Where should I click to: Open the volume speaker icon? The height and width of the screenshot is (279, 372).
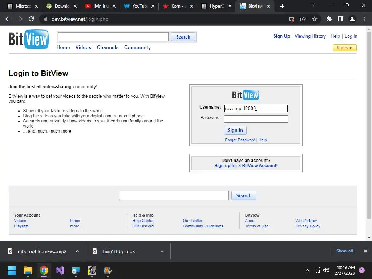(326, 270)
